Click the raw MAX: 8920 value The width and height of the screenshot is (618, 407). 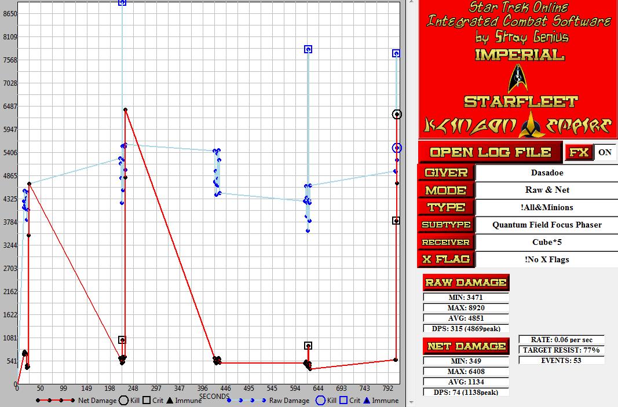click(466, 308)
